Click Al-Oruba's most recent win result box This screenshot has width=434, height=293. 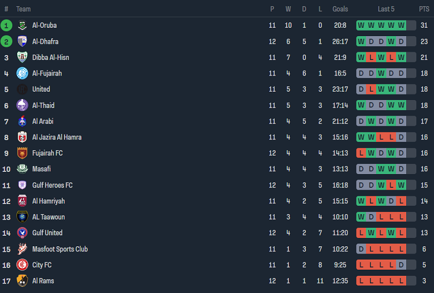[x=401, y=26]
